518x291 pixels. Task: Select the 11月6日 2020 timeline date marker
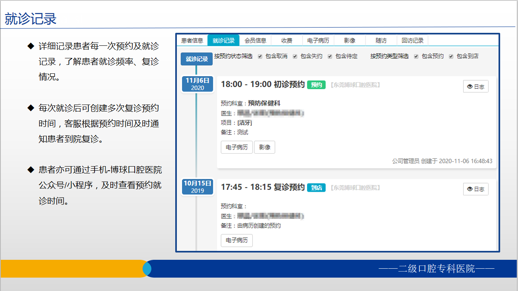[197, 84]
